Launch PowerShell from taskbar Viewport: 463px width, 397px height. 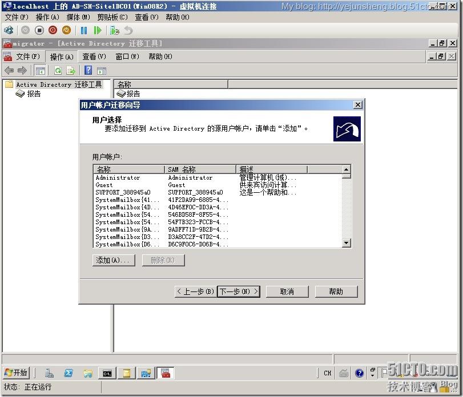coord(69,374)
